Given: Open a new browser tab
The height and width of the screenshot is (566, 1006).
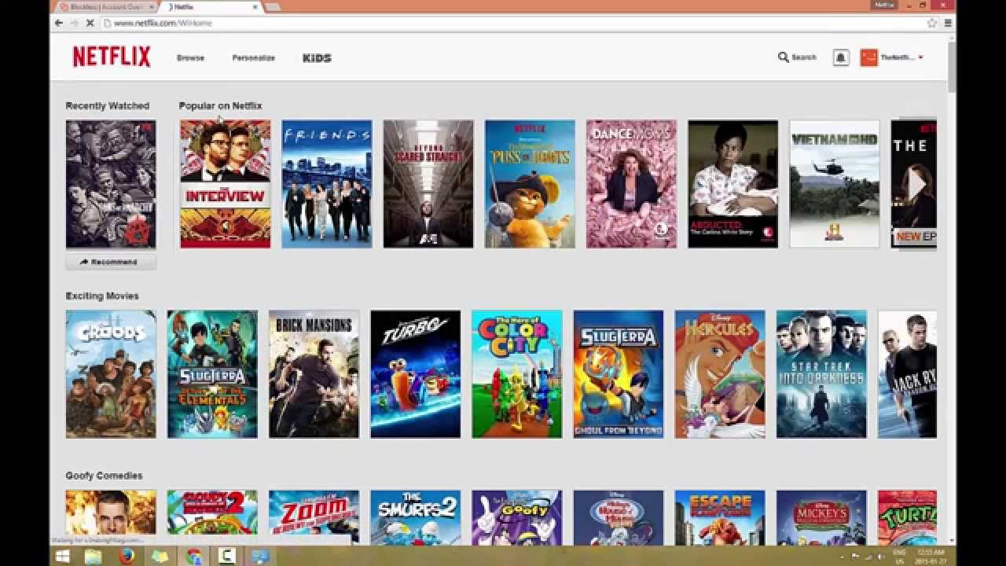Looking at the screenshot, I should pos(273,6).
